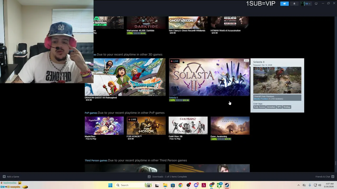
Task: Open Google Chrome taskbar icon next to Store
Action: tap(180, 185)
